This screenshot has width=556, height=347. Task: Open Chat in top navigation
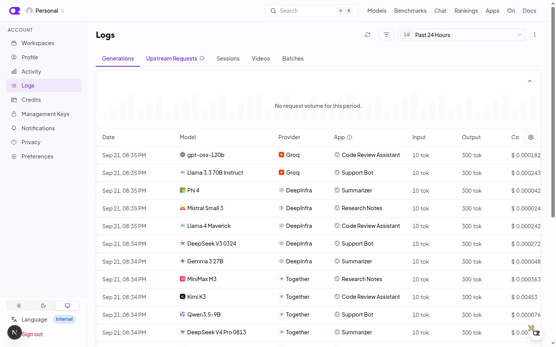point(440,11)
